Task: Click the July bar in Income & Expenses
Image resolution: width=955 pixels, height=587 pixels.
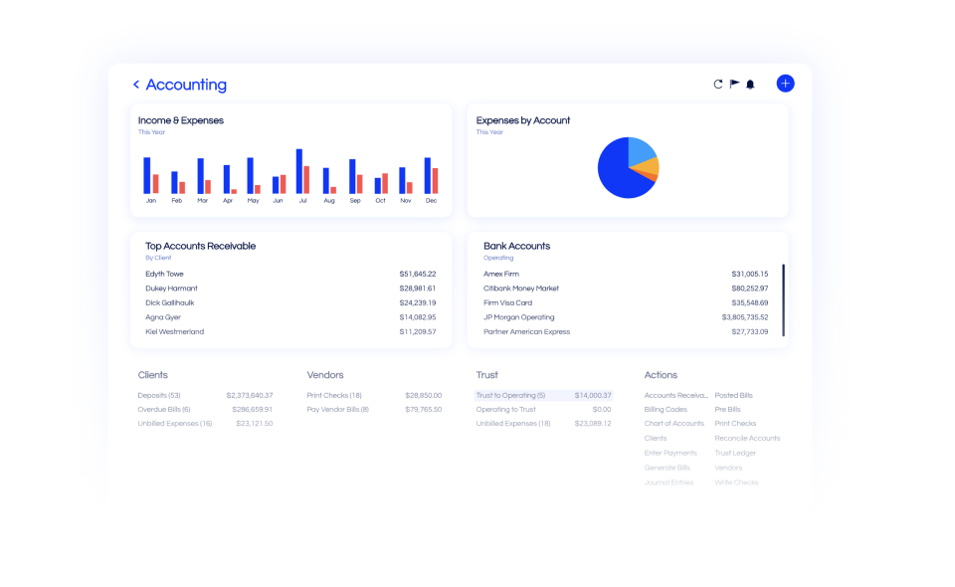Action: [x=299, y=171]
